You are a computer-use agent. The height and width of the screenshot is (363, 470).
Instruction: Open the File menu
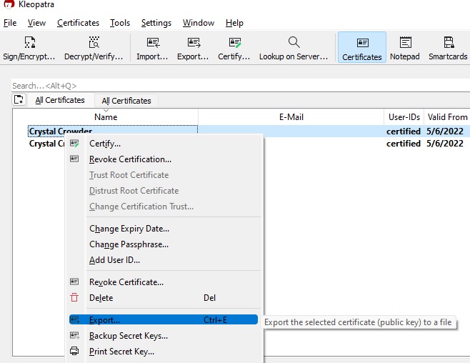click(x=10, y=23)
